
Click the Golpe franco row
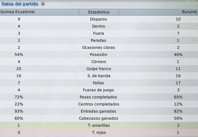[x=99, y=69]
